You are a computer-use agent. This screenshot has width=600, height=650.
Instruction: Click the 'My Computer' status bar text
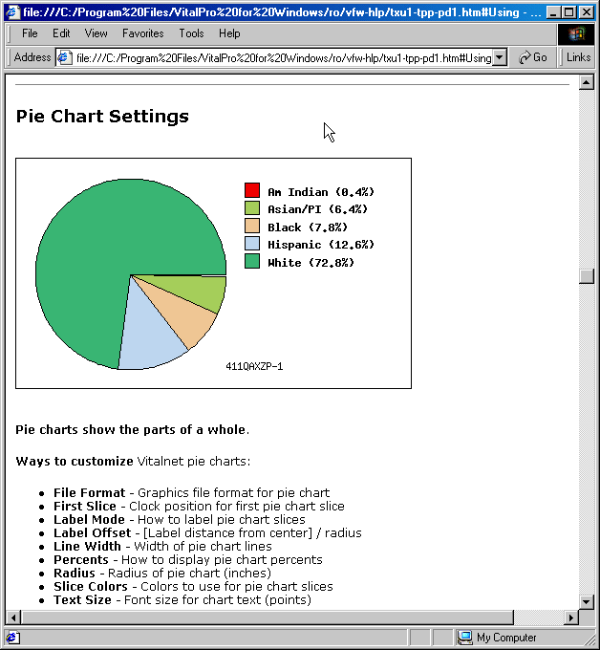click(x=506, y=638)
